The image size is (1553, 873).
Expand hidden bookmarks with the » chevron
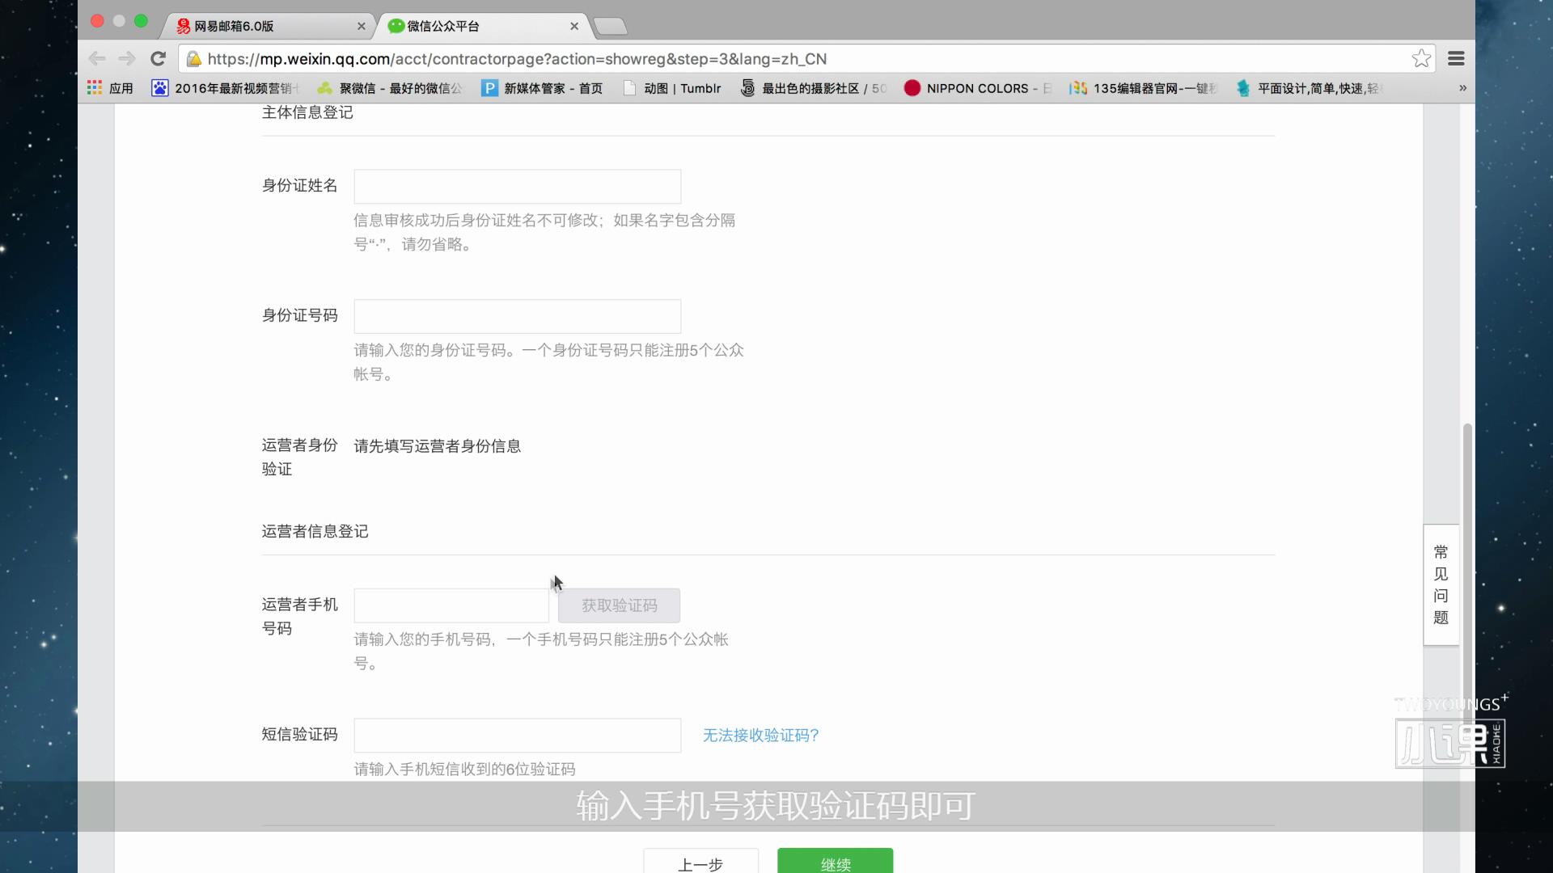click(1462, 88)
